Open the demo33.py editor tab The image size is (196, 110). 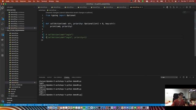coord(44,7)
